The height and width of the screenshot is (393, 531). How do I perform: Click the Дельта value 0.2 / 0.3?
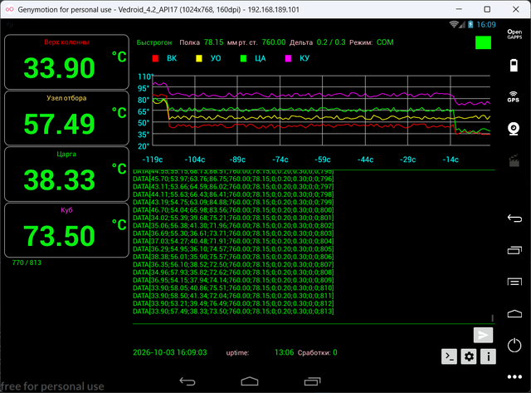[x=331, y=42]
